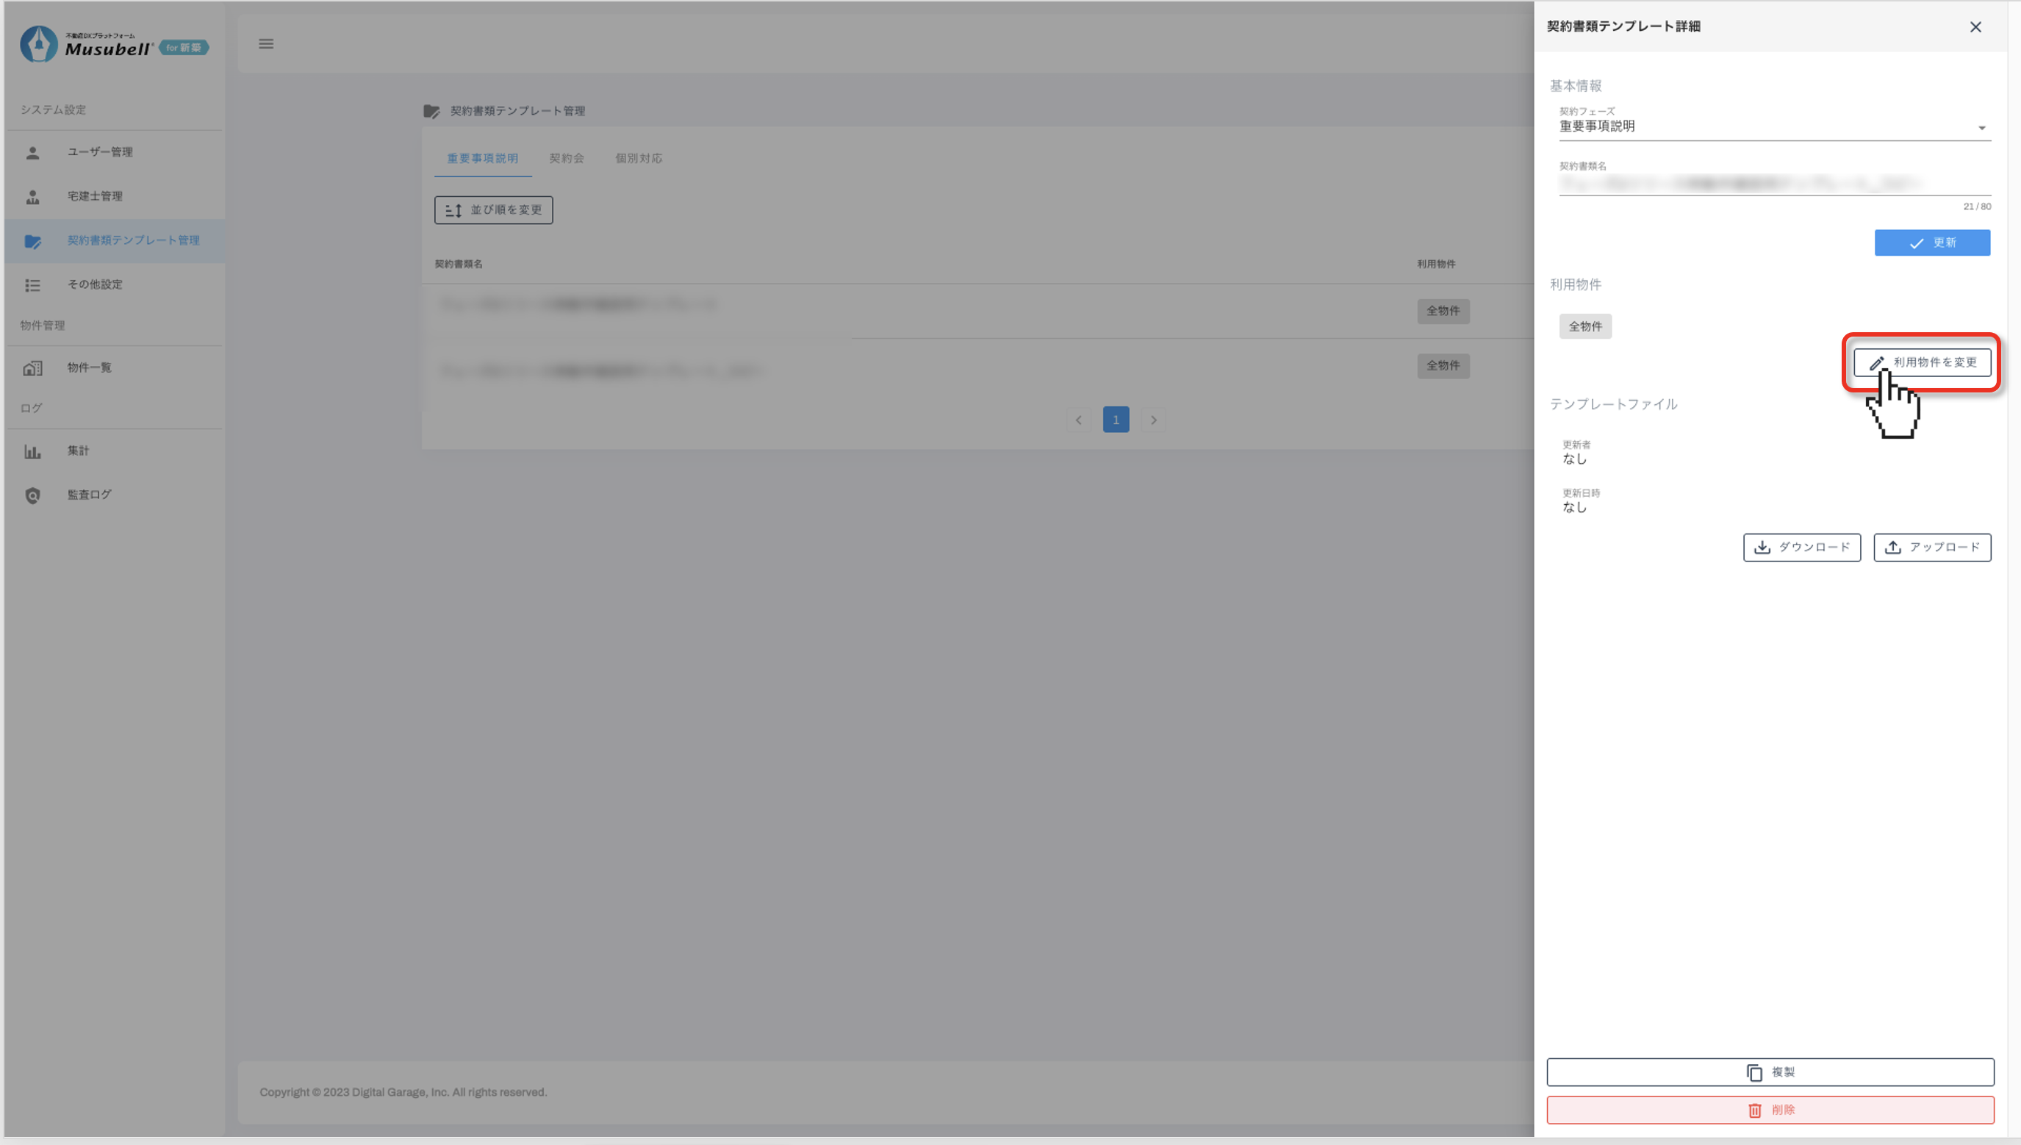Click the hamburger menu icon

[x=266, y=44]
